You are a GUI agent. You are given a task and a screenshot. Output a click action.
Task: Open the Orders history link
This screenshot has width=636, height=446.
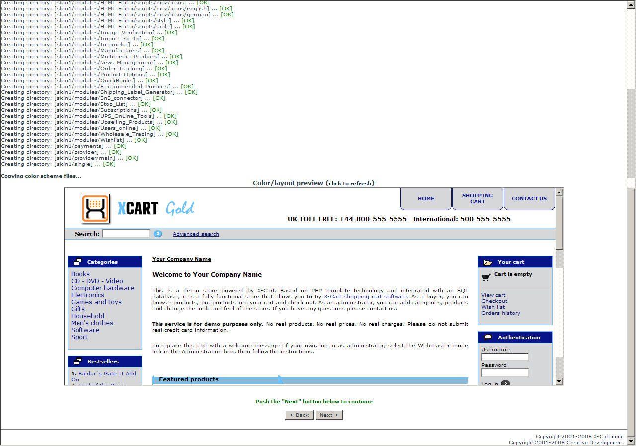500,313
